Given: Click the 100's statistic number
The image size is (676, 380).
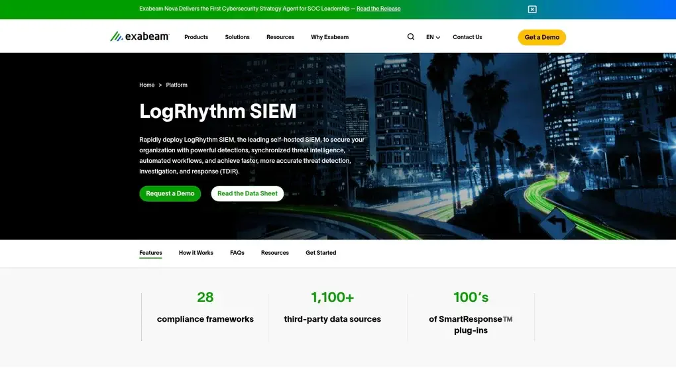Looking at the screenshot, I should tap(471, 297).
